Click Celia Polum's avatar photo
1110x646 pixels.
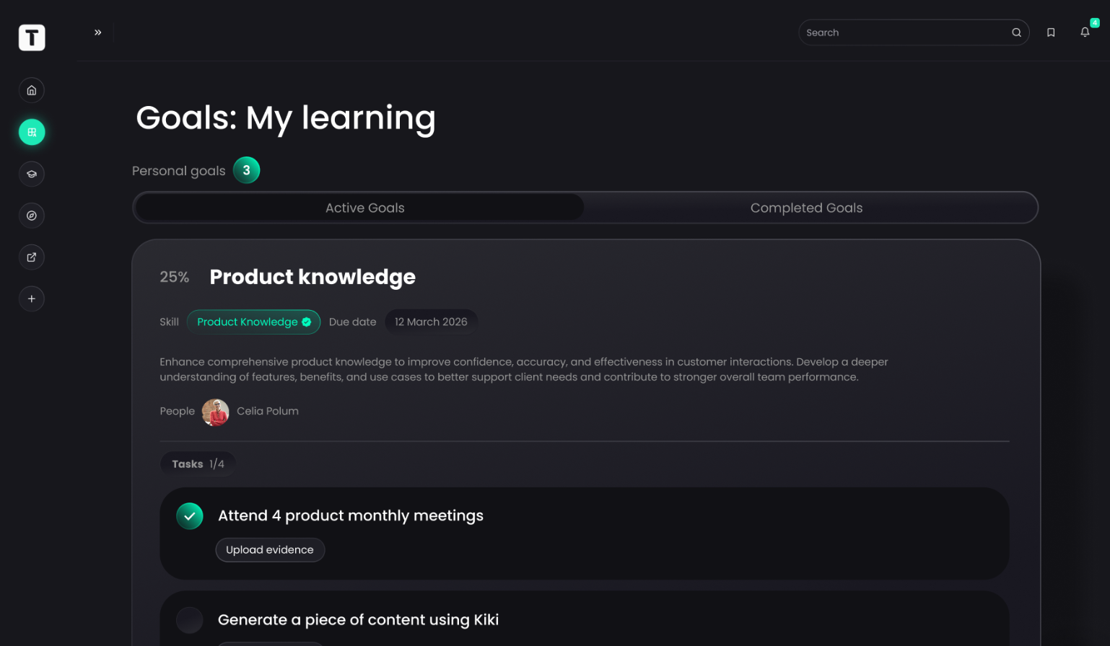pyautogui.click(x=216, y=412)
